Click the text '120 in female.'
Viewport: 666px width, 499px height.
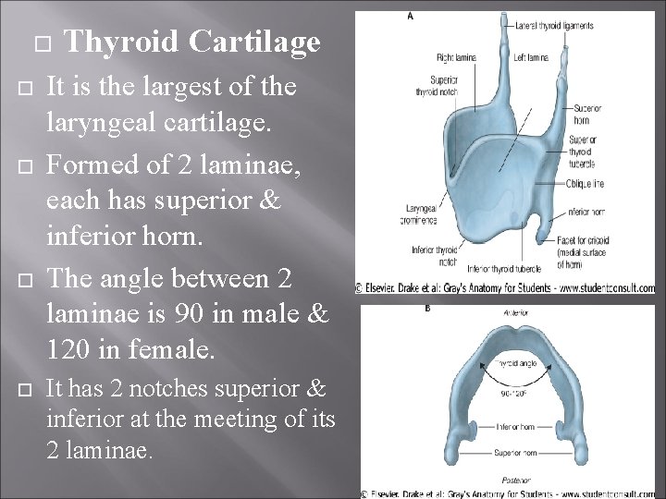click(130, 348)
